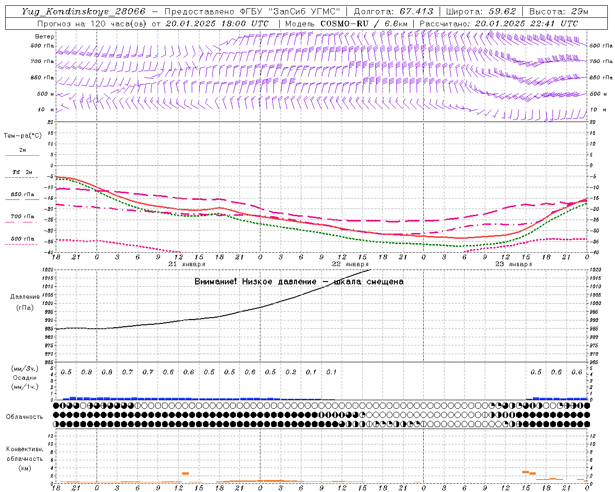This screenshot has width=615, height=492.
Task: Click the Облачность row label
Action: tap(25, 417)
